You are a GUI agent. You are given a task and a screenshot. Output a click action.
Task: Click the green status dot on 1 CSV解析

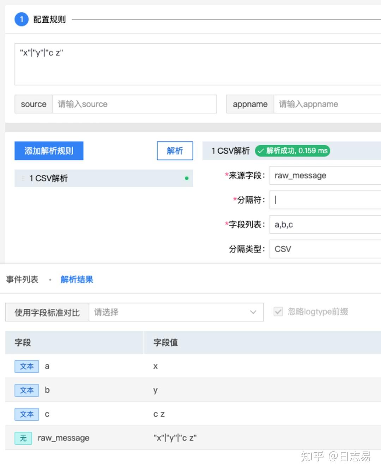click(x=187, y=178)
